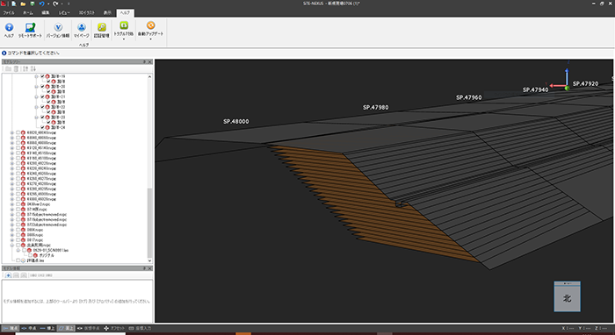The image size is (615, 335).
Task: Open 認証管理 key icon
Action: 102,27
